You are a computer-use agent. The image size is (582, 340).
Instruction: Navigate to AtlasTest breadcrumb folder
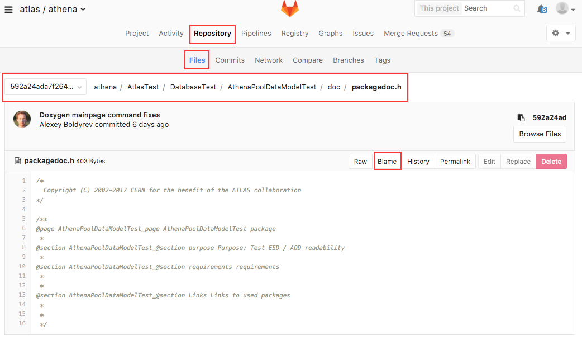[x=143, y=87]
